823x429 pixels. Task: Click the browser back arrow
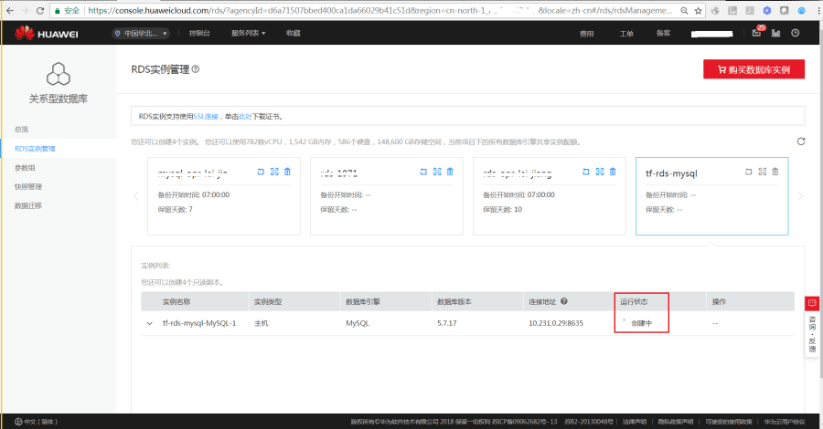pos(10,10)
